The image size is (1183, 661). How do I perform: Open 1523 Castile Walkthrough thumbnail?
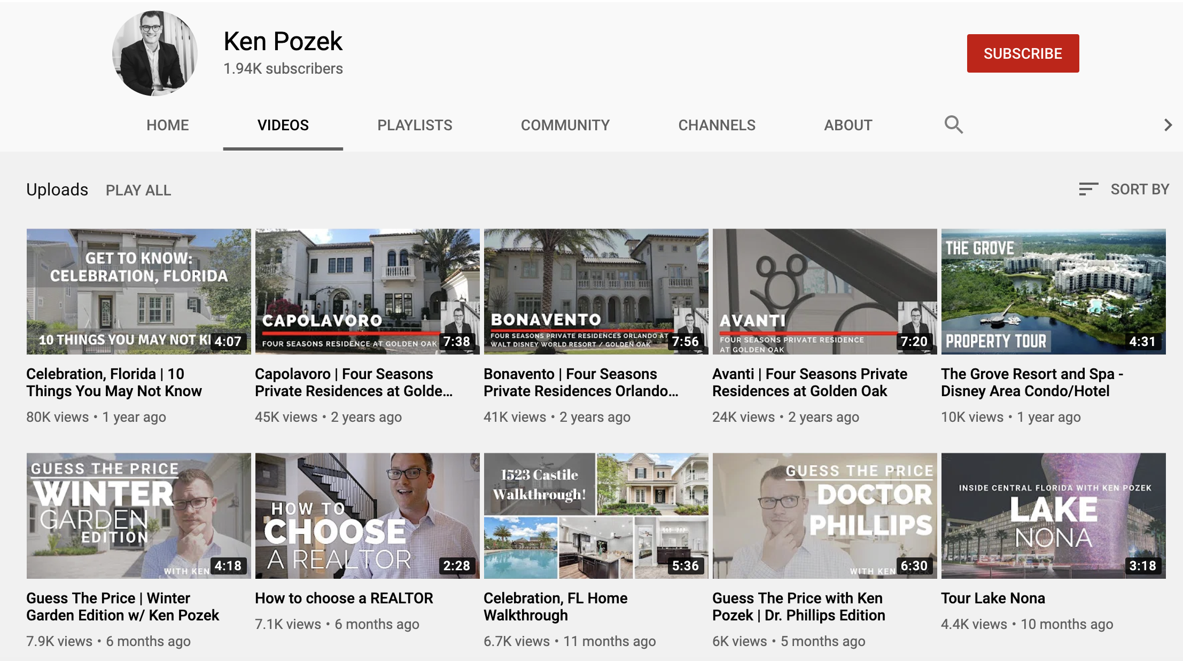point(596,516)
